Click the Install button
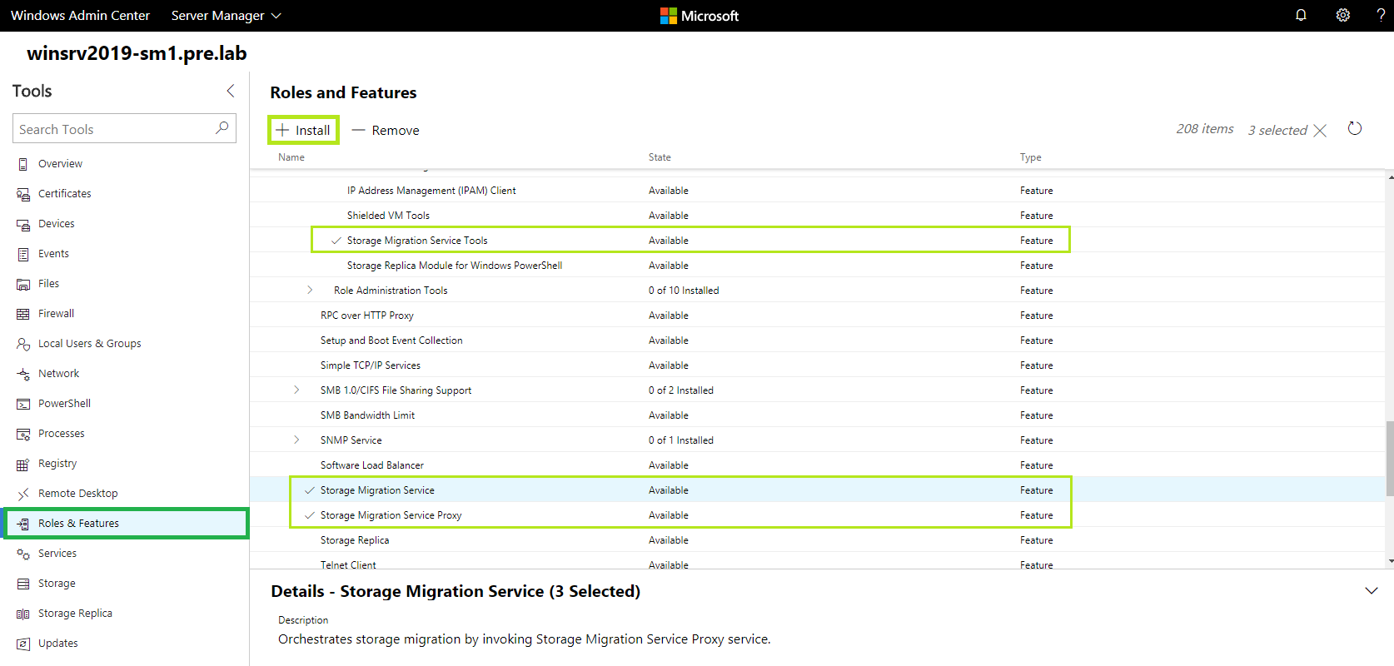The image size is (1394, 666). [x=303, y=130]
